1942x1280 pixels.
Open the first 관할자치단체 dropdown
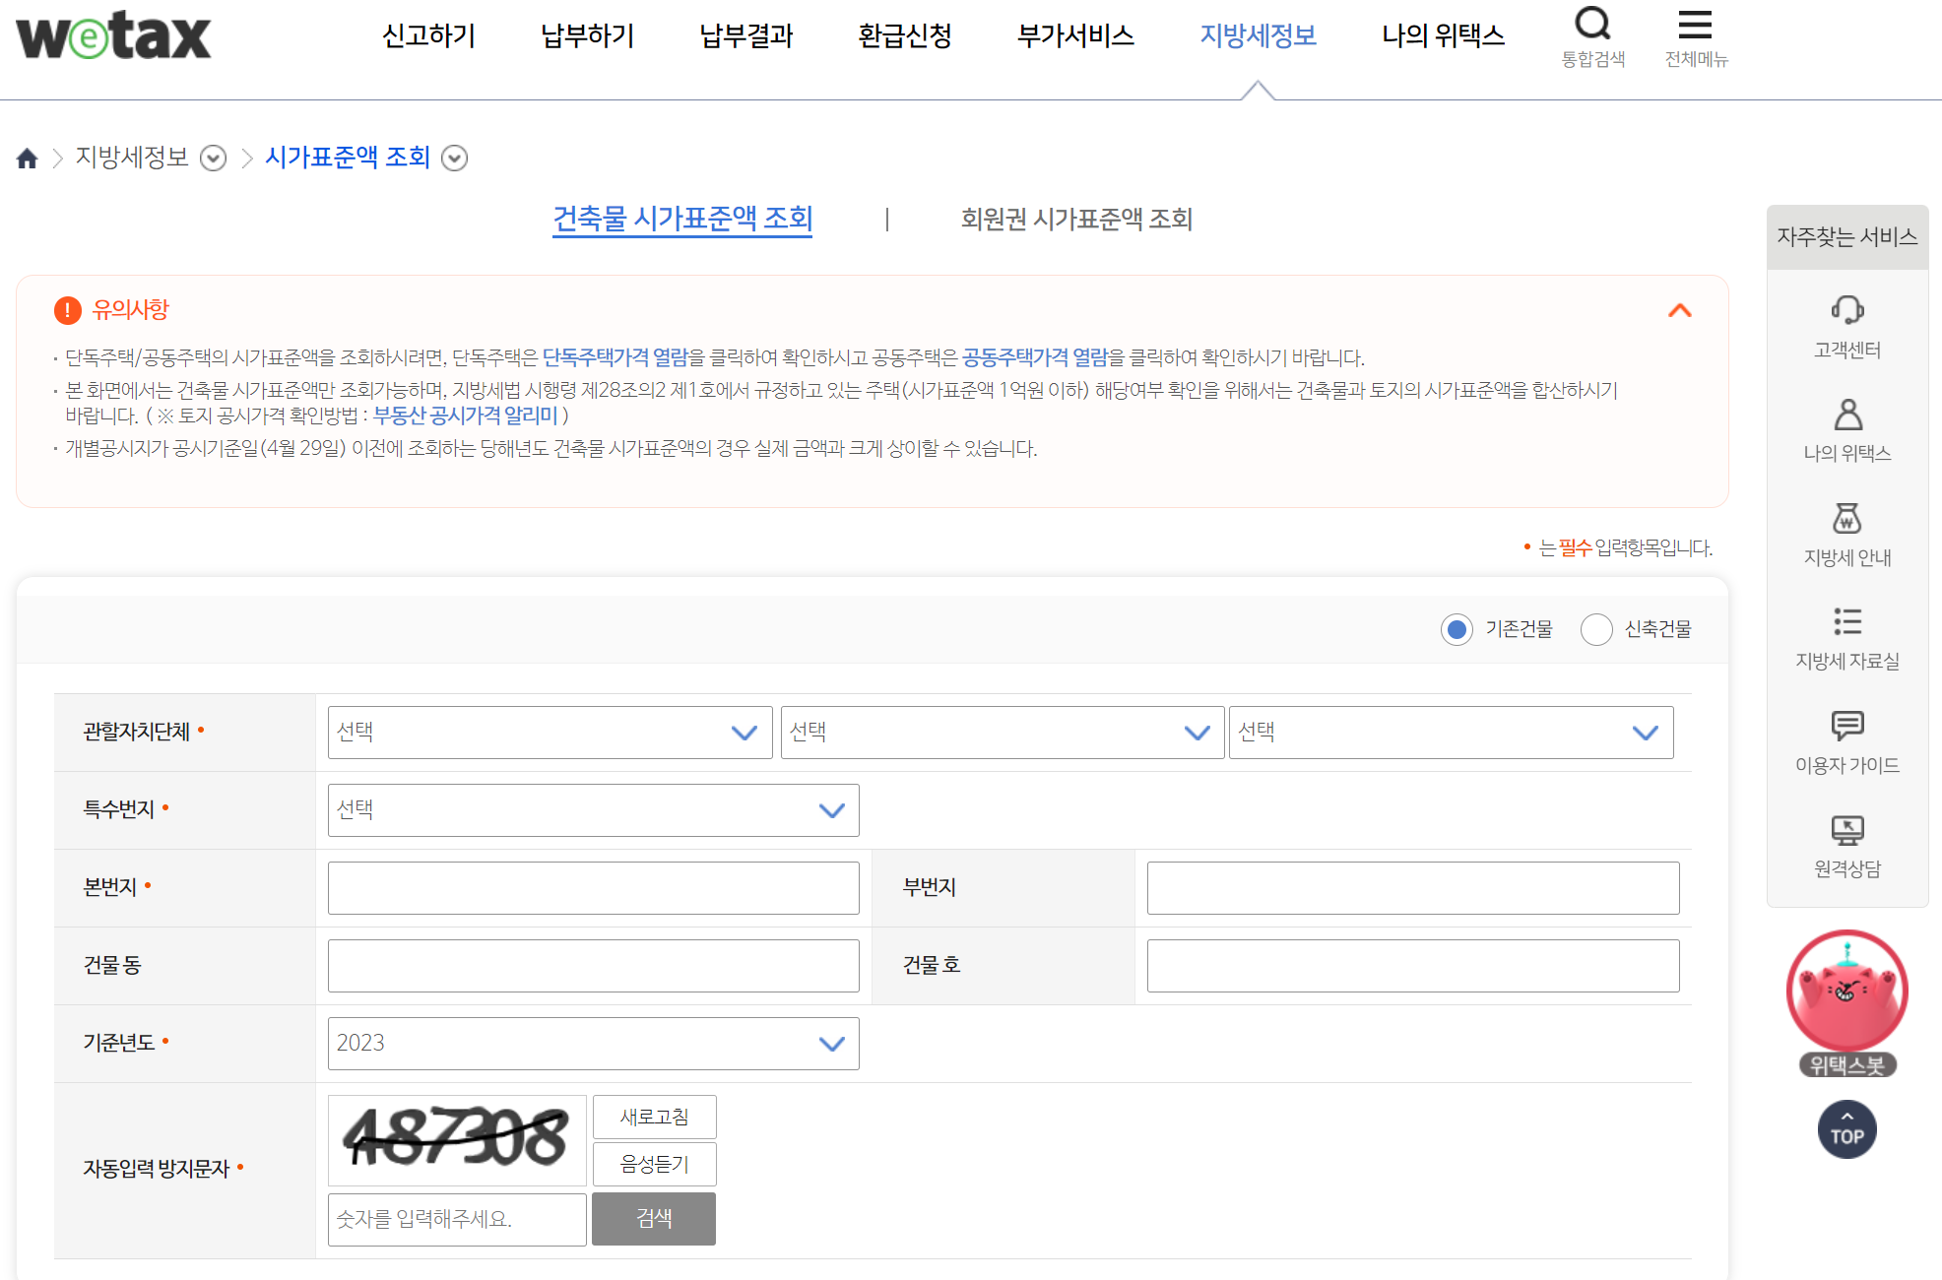tap(550, 733)
